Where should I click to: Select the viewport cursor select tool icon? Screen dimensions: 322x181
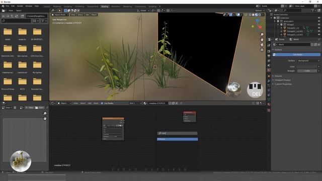(x=59, y=11)
